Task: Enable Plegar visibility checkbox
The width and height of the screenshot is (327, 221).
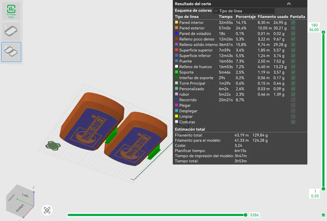Action: 293,105
